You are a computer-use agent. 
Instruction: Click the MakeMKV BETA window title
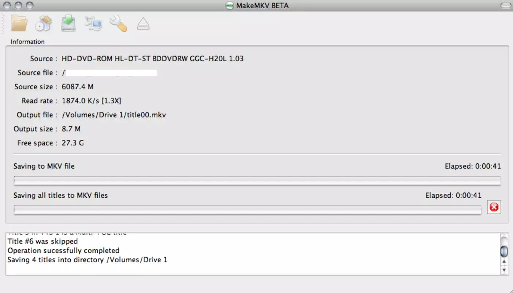pos(263,5)
